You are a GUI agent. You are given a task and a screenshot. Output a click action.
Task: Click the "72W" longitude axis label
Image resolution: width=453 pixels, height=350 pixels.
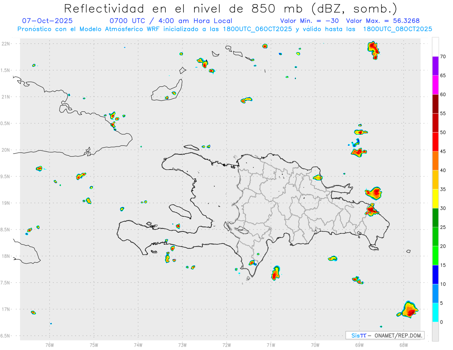[226, 345]
